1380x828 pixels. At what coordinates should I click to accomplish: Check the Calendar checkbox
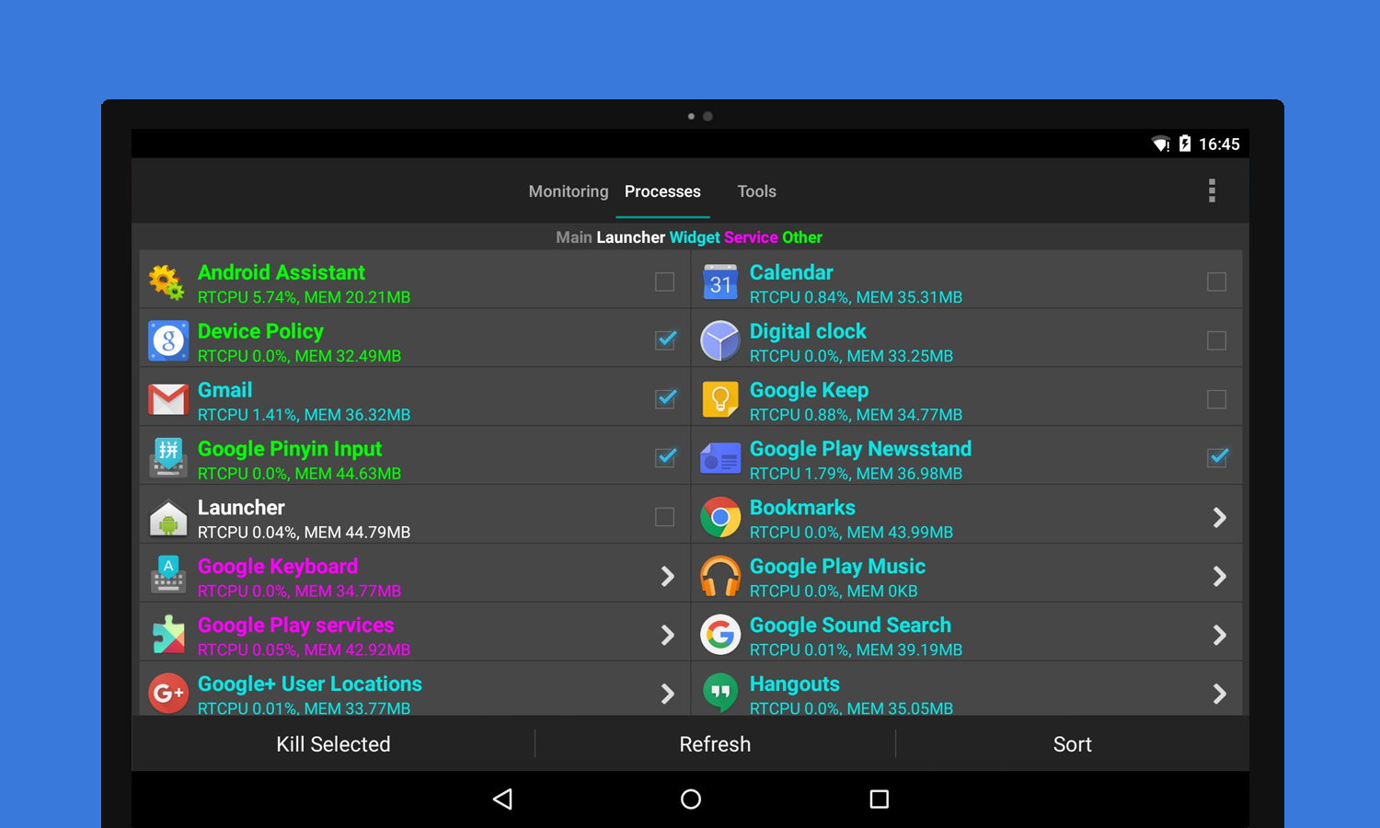coord(1216,282)
